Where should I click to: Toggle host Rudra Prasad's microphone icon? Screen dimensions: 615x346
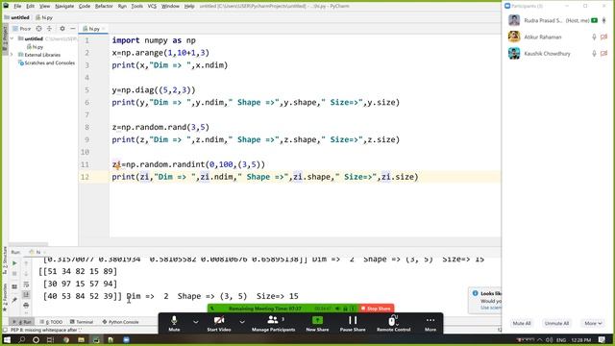(x=604, y=20)
